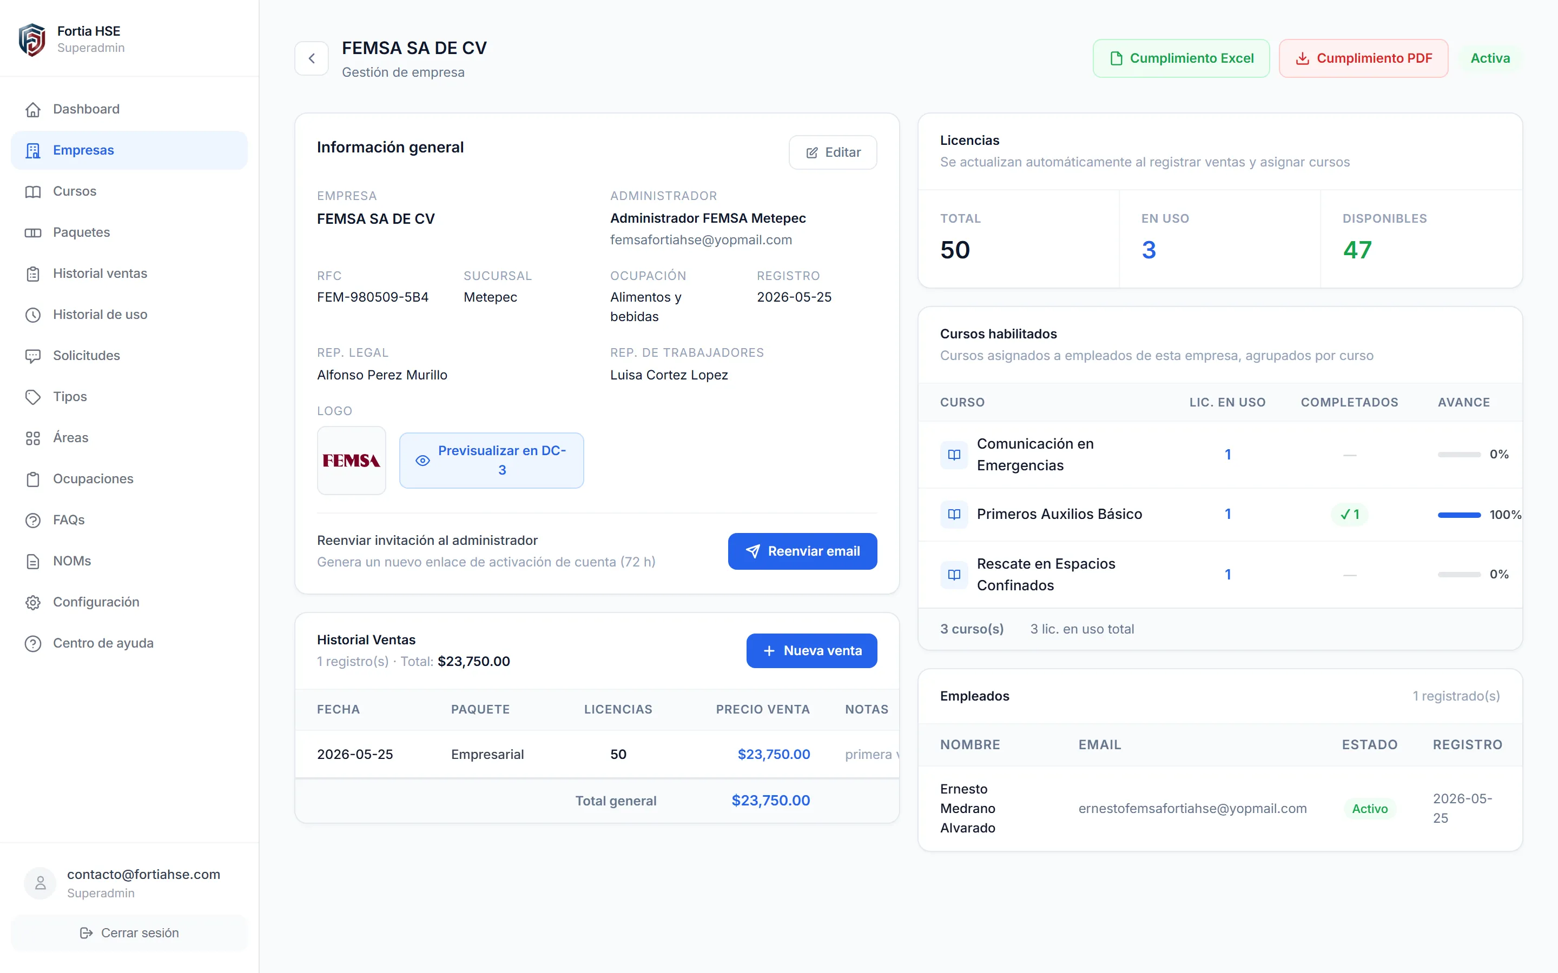Download the Cumplimiento Excel report
The height and width of the screenshot is (973, 1558).
pos(1181,58)
